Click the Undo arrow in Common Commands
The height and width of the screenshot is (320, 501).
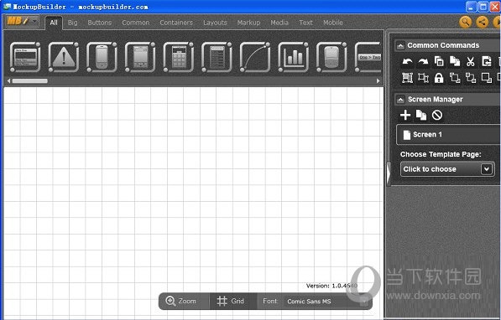point(407,61)
